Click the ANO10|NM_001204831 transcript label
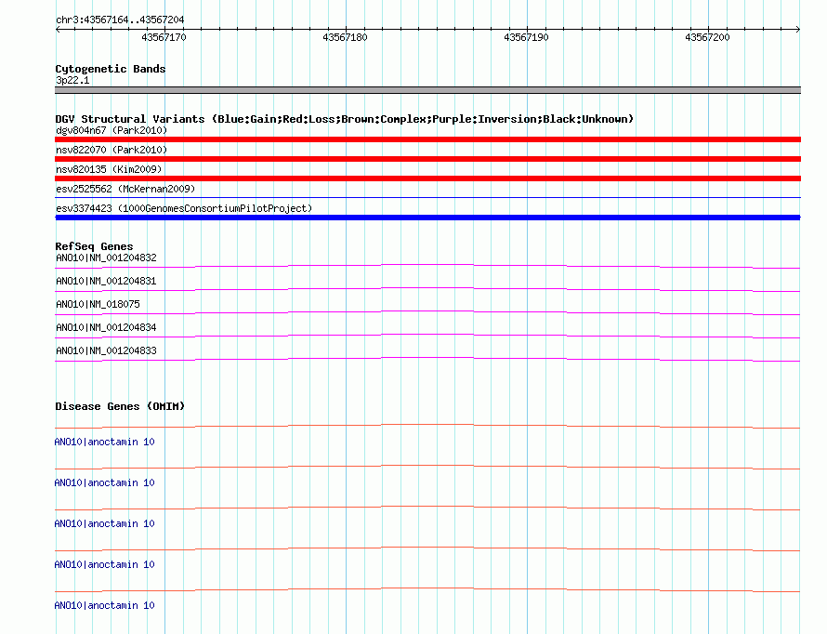Screen dimensions: 827x634 [x=106, y=281]
